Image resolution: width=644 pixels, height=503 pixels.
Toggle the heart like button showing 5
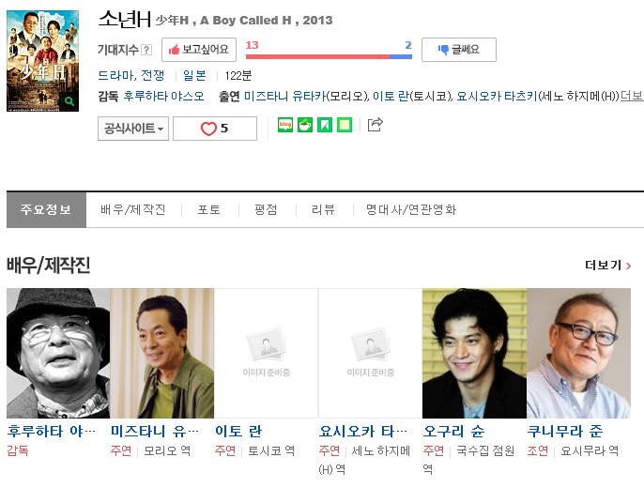(215, 129)
